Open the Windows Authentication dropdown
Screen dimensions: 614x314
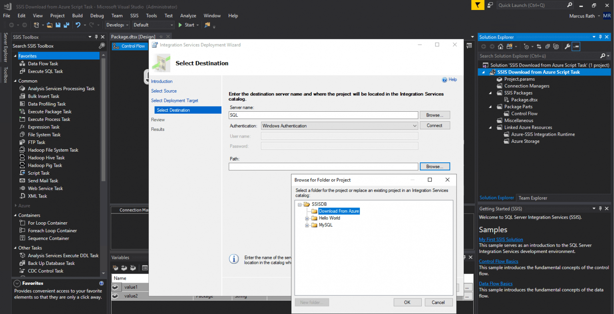[x=414, y=125]
